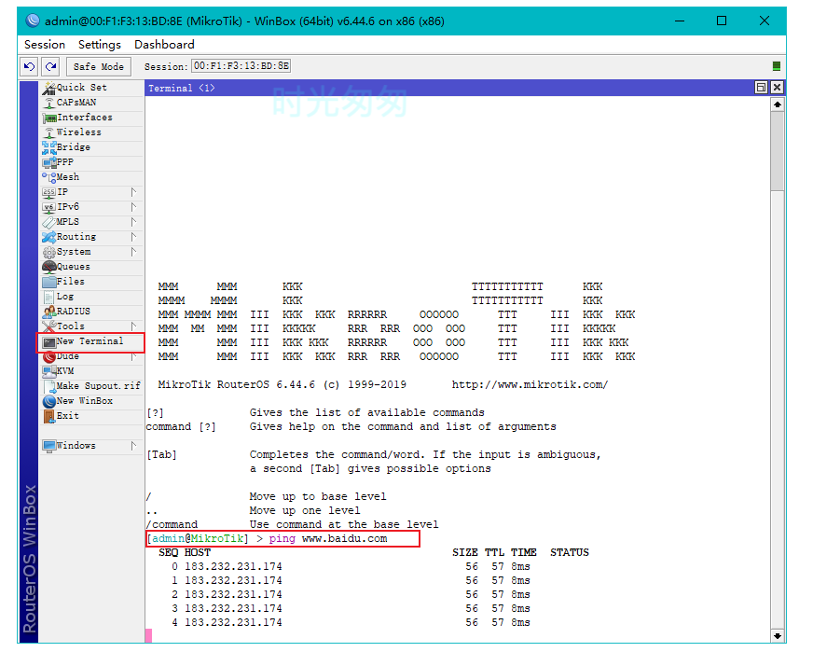
Task: Expand the Tools submenu arrow
Action: tap(133, 326)
